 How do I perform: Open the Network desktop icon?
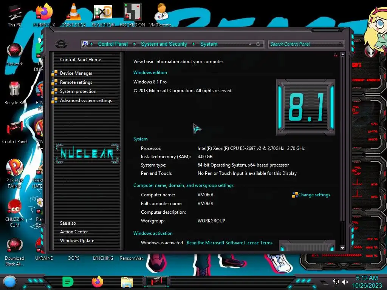pyautogui.click(x=15, y=55)
